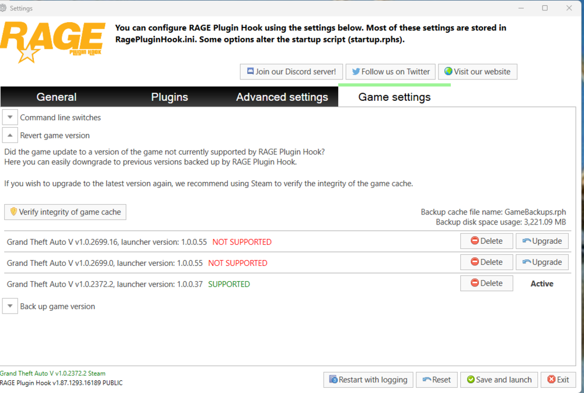
Task: Minimize the Settings window
Action: tap(521, 8)
